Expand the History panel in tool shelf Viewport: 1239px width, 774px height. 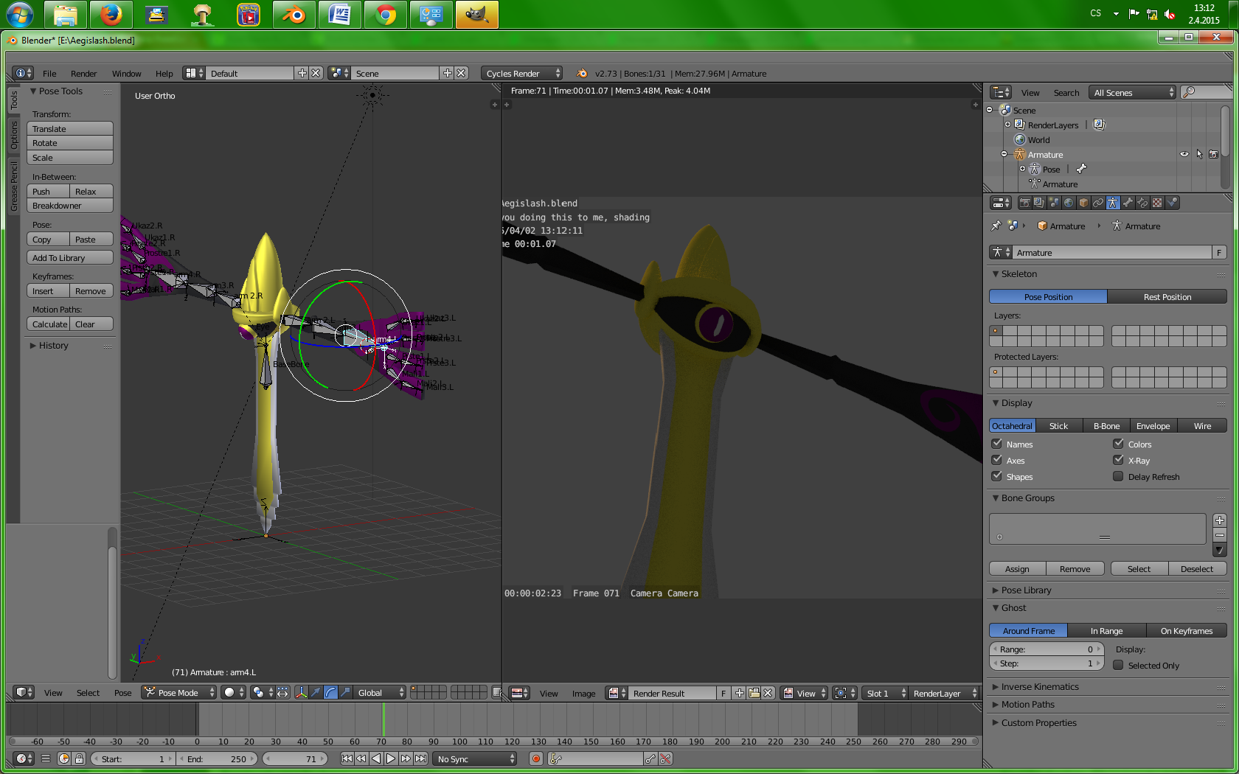click(53, 345)
